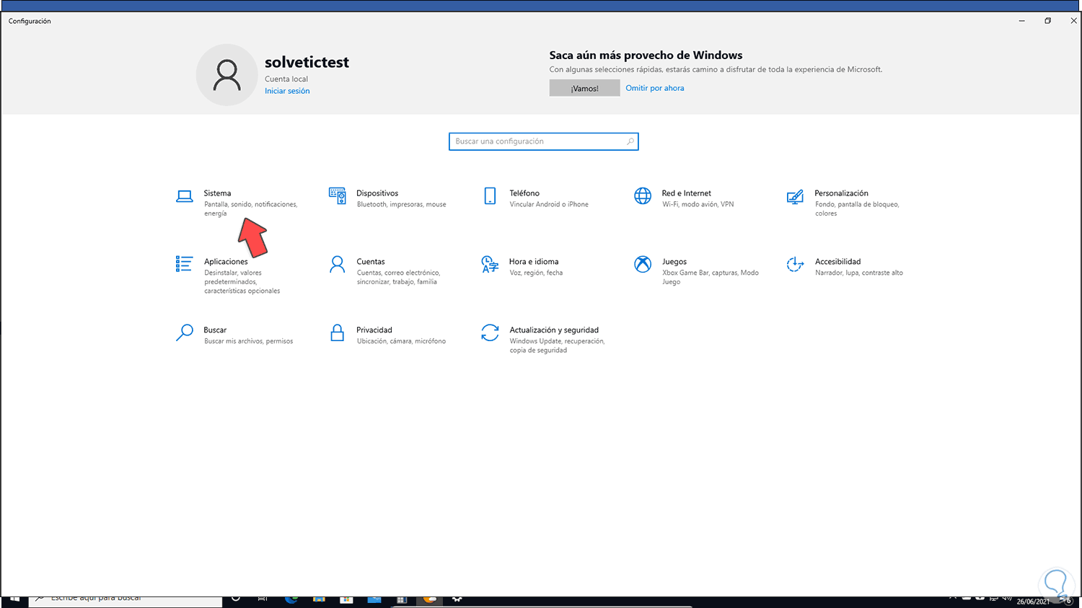Open Juegos via the Xbox icon
Image resolution: width=1082 pixels, height=608 pixels.
coord(643,264)
